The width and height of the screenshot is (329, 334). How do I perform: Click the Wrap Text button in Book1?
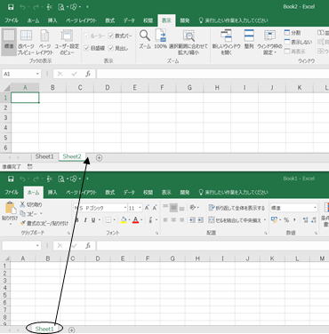pos(237,208)
